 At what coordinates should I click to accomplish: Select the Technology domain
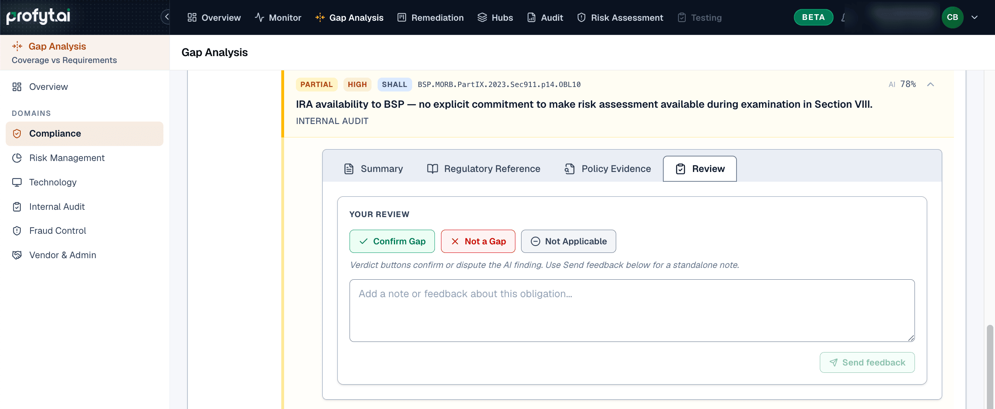tap(85, 182)
